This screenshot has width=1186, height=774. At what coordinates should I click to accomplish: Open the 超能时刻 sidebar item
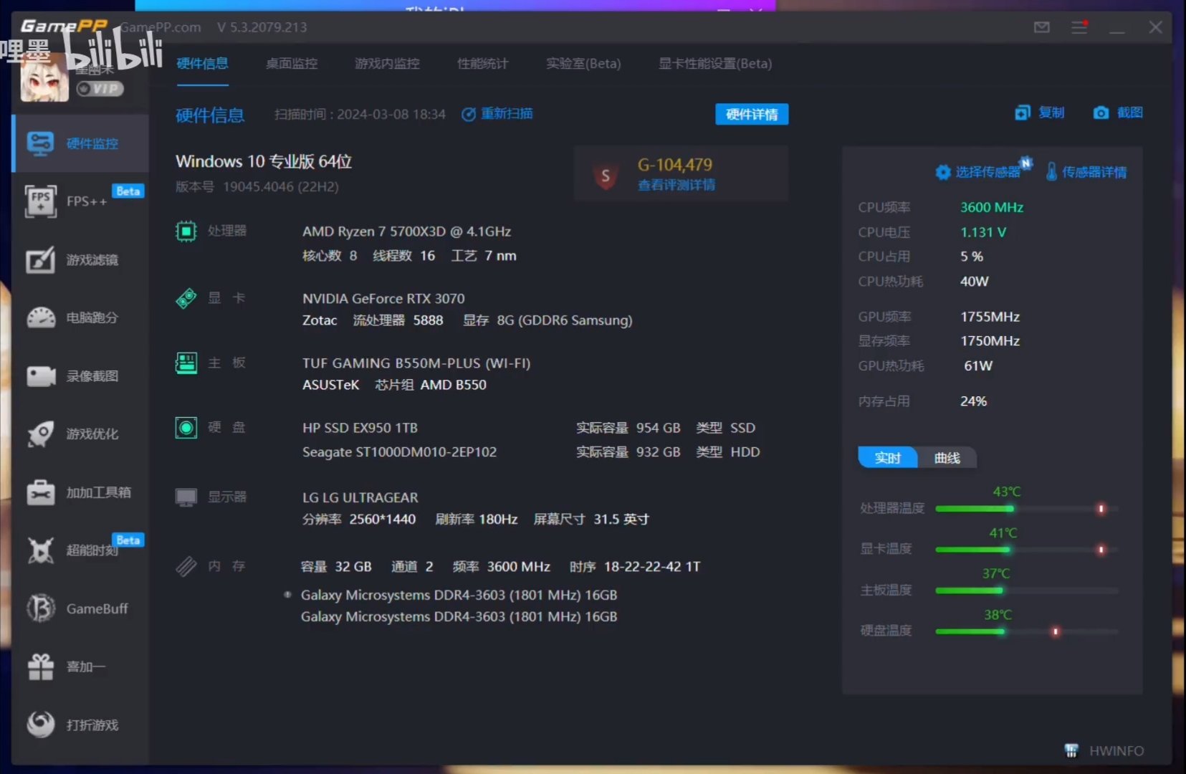[80, 550]
